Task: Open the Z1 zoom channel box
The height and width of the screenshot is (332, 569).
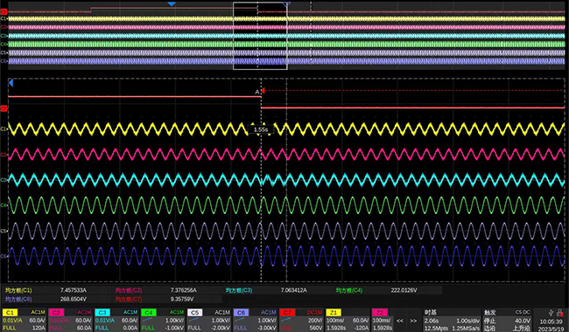Action: coord(348,320)
